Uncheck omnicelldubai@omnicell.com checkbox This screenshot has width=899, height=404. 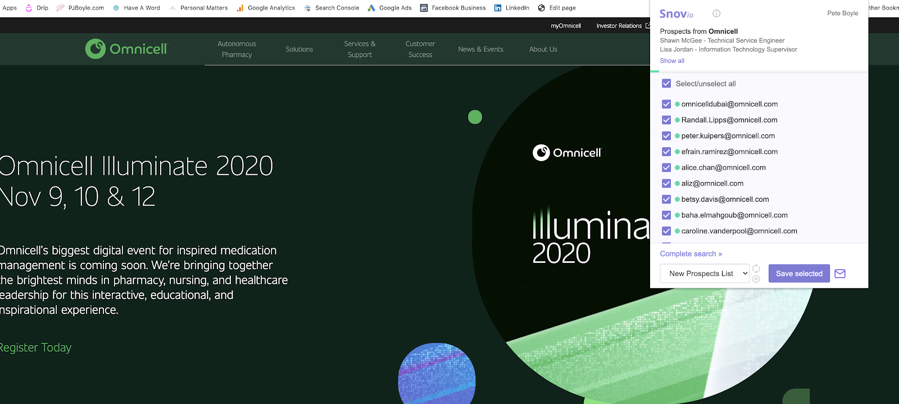pyautogui.click(x=666, y=104)
